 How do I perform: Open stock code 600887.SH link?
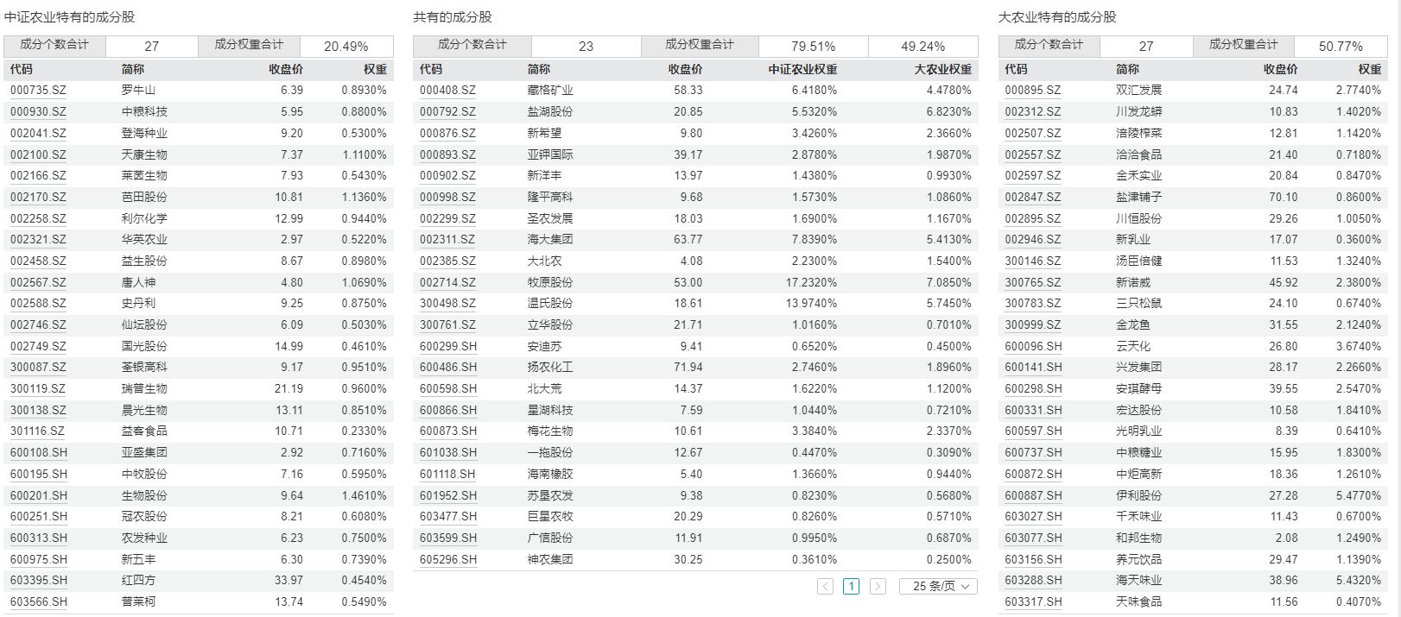tap(1033, 495)
